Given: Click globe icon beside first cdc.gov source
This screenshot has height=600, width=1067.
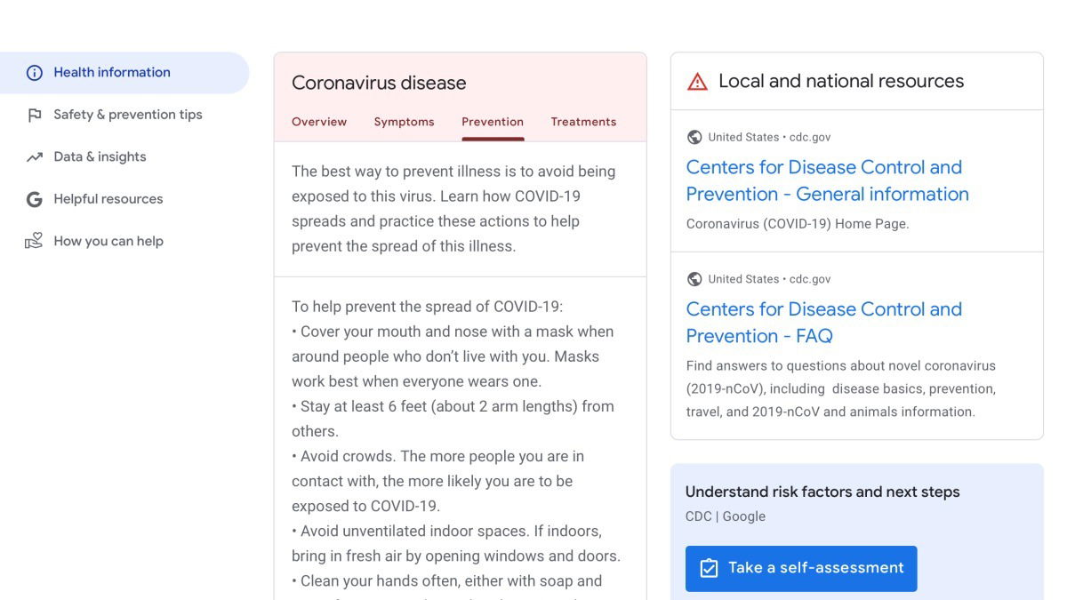Looking at the screenshot, I should [694, 137].
